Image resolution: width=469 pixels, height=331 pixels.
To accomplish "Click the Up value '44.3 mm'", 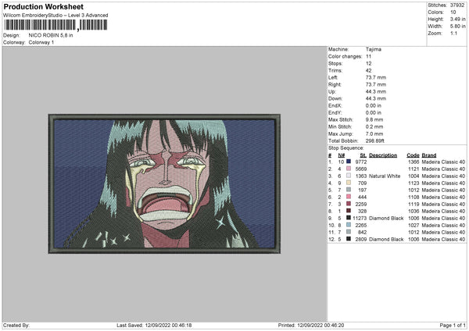I will point(376,91).
